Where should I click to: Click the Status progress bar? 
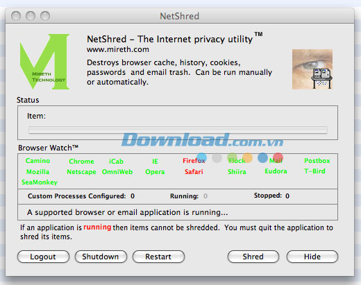coord(178,130)
